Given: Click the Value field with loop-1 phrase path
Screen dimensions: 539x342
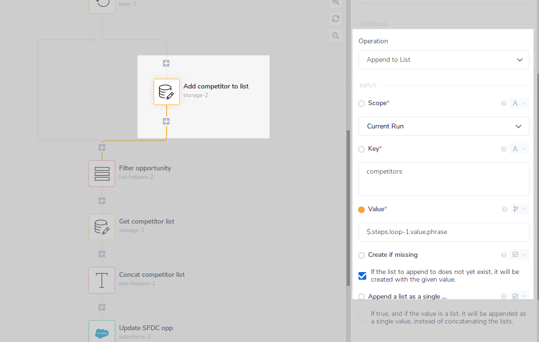Looking at the screenshot, I should coord(444,232).
